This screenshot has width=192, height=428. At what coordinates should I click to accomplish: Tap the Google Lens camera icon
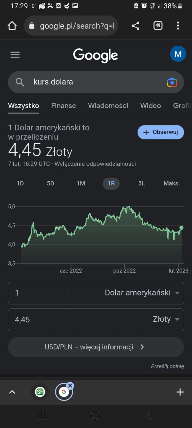pos(172,82)
